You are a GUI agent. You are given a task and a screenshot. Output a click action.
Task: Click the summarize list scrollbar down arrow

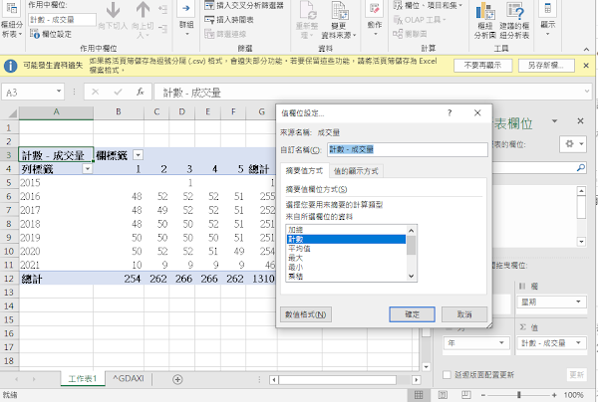point(411,277)
